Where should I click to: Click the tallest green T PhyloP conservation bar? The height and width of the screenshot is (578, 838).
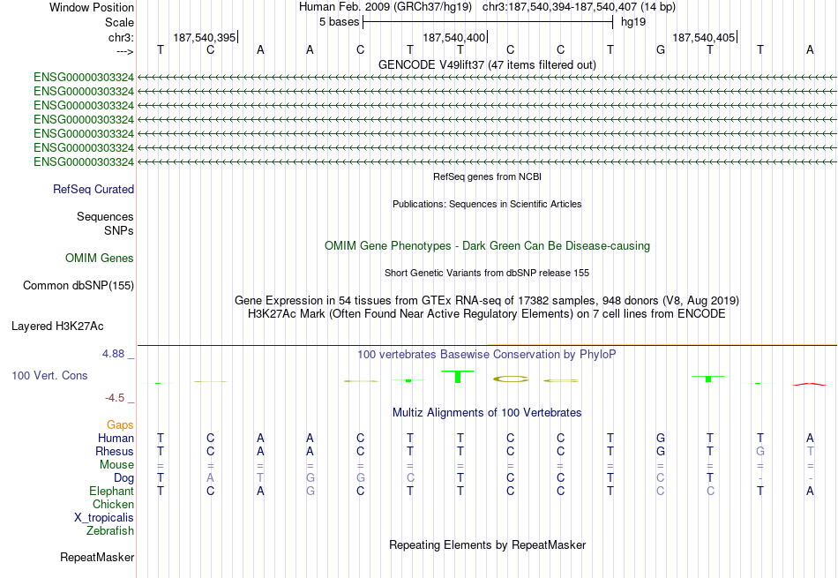[458, 377]
